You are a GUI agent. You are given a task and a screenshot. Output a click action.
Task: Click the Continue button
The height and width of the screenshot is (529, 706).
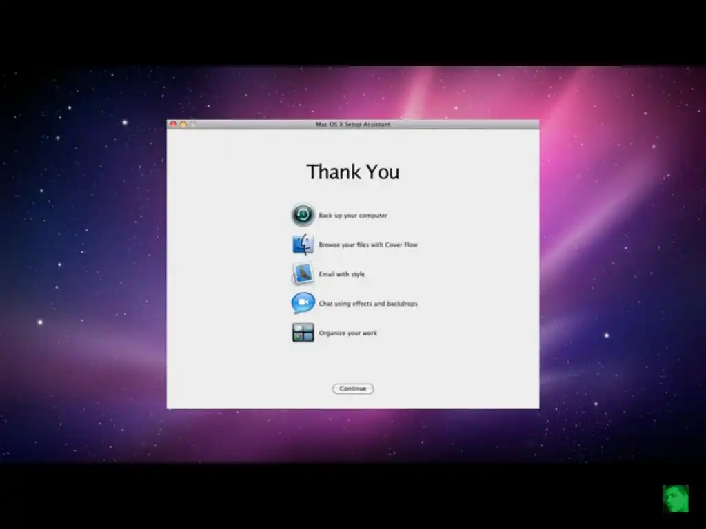[353, 388]
